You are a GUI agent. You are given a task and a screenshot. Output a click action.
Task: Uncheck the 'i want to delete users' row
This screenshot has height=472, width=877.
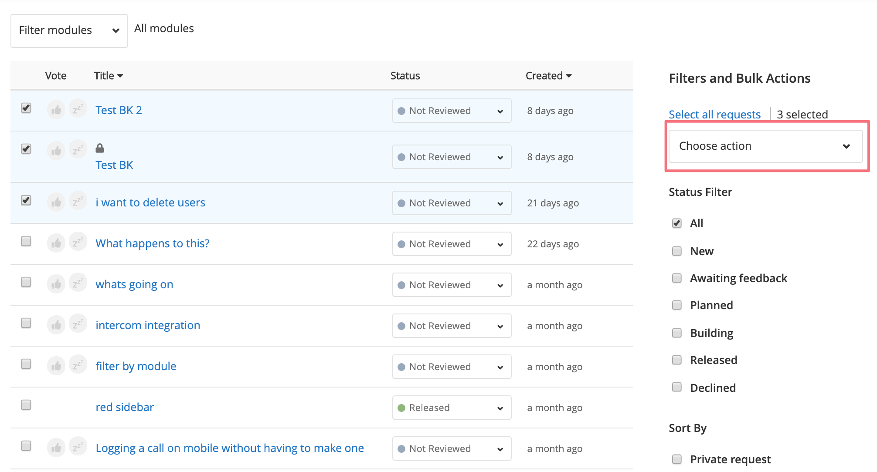pyautogui.click(x=26, y=200)
